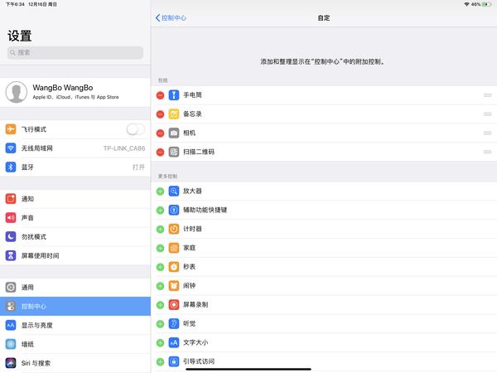Click the red Screen Recording icon
Image resolution: width=497 pixels, height=373 pixels.
[x=174, y=305]
